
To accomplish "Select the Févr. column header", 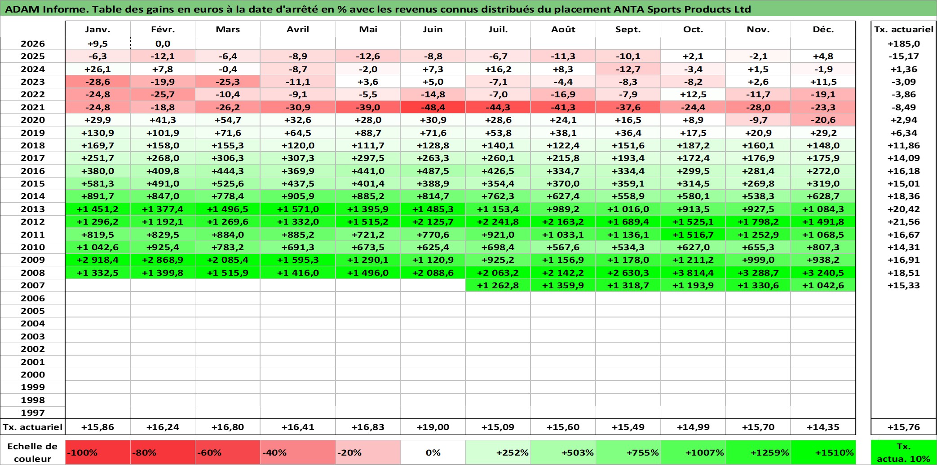I will (x=163, y=29).
